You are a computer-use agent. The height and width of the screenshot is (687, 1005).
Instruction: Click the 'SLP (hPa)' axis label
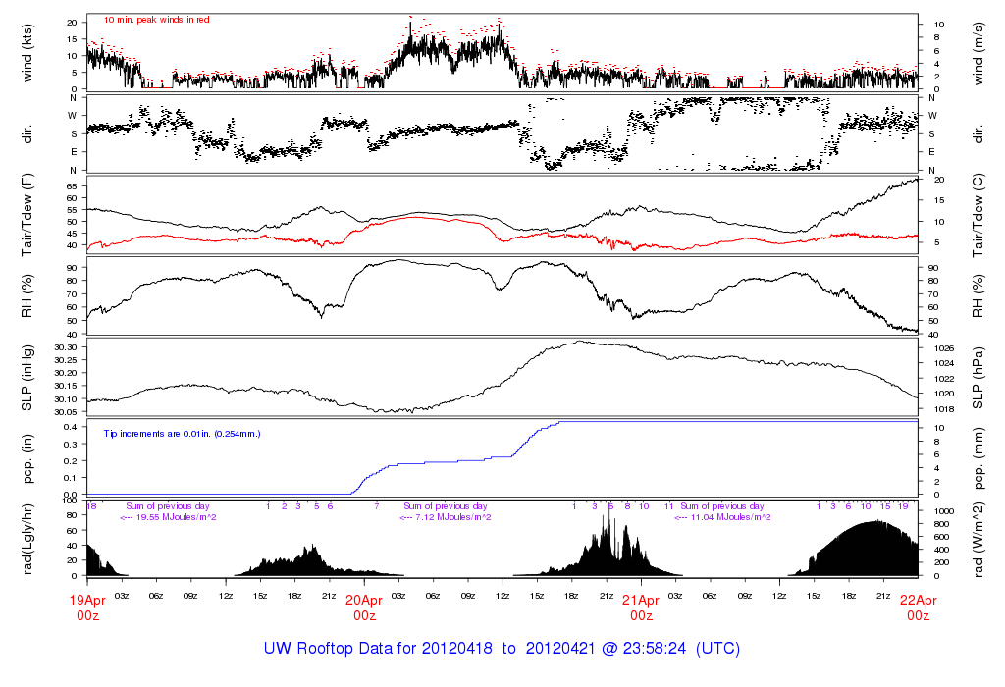(x=979, y=378)
